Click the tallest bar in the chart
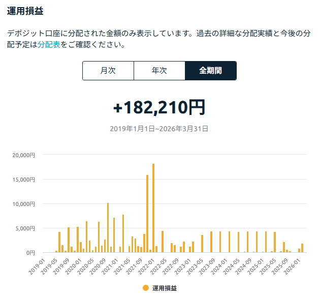Image resolution: width=318 pixels, height=298 pixels. pos(153,208)
